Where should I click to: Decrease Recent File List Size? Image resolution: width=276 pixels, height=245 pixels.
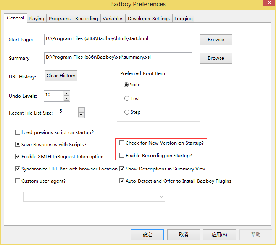click(81, 115)
